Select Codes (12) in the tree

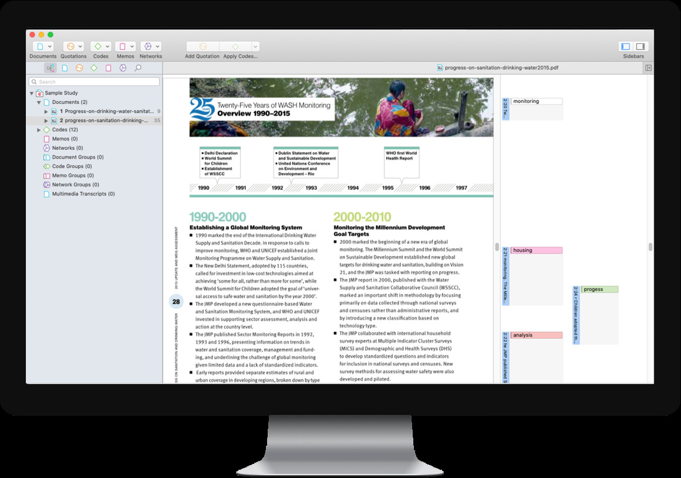point(65,130)
